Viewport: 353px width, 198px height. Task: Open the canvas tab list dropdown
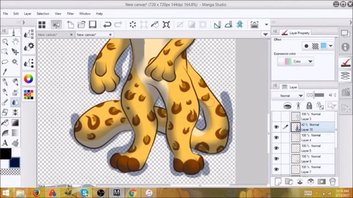[x=265, y=35]
